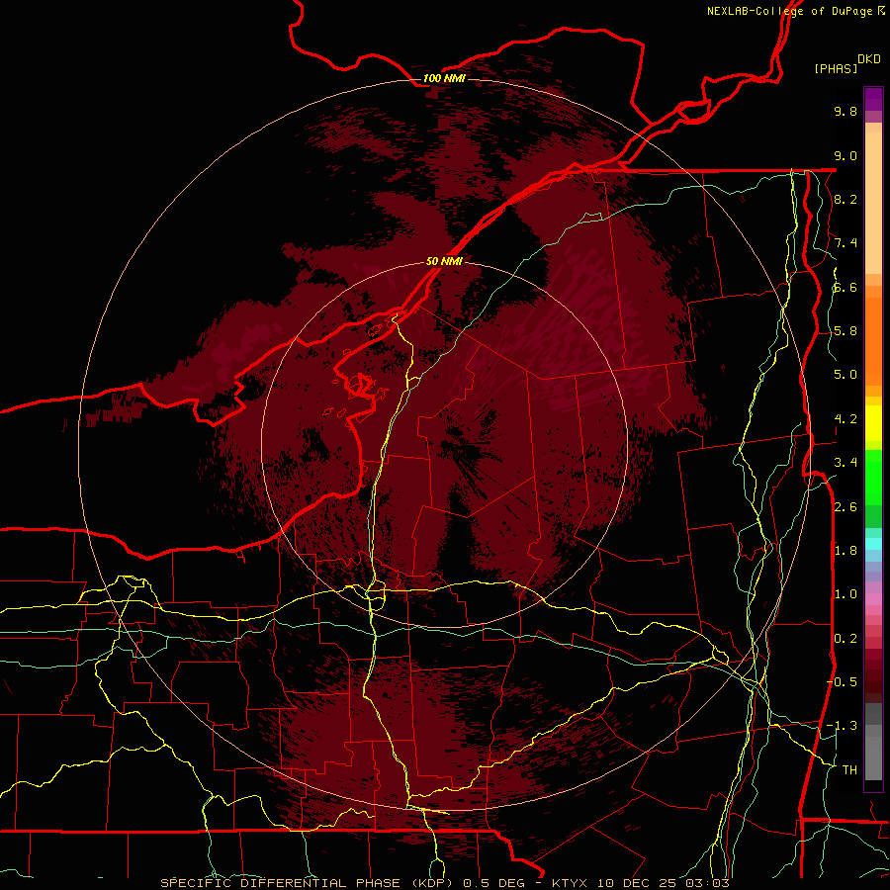890x890 pixels.
Task: Click the "DKD" label above the color bar
Action: coord(869,59)
